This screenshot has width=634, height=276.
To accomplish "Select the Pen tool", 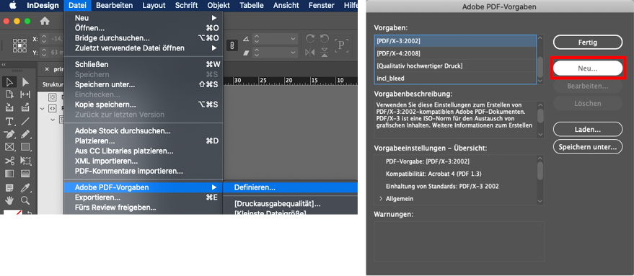I will point(9,134).
